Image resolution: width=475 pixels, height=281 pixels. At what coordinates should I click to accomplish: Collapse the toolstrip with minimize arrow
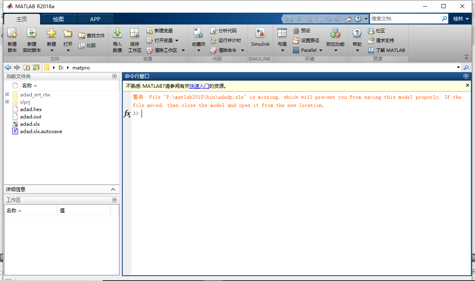466,57
